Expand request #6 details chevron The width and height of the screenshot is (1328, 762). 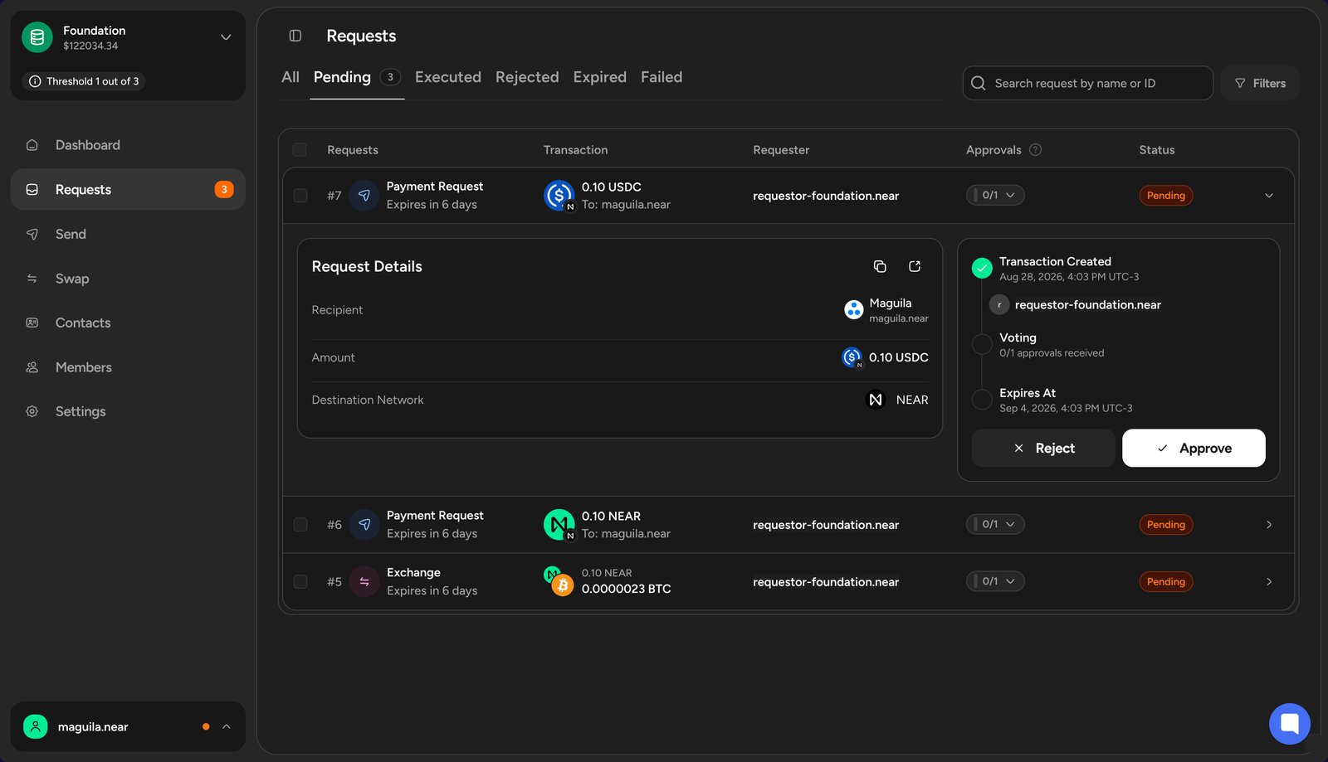tap(1269, 524)
